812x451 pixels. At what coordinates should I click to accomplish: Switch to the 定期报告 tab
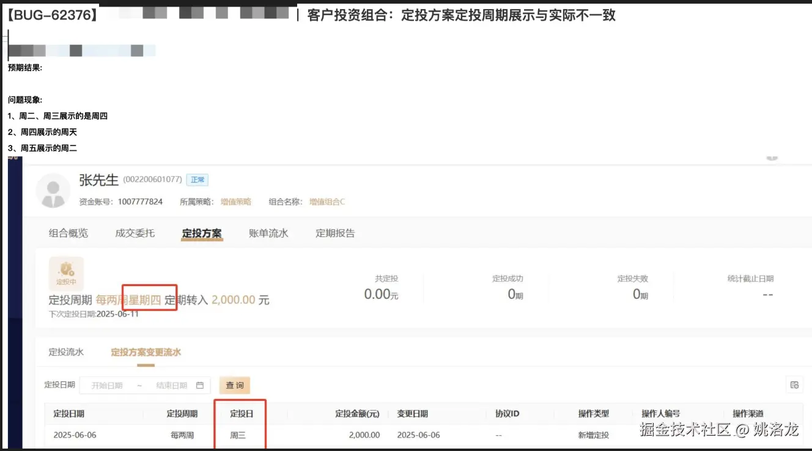click(x=335, y=233)
